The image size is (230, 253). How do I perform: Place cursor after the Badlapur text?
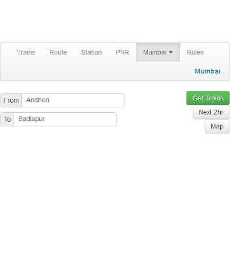(x=46, y=119)
